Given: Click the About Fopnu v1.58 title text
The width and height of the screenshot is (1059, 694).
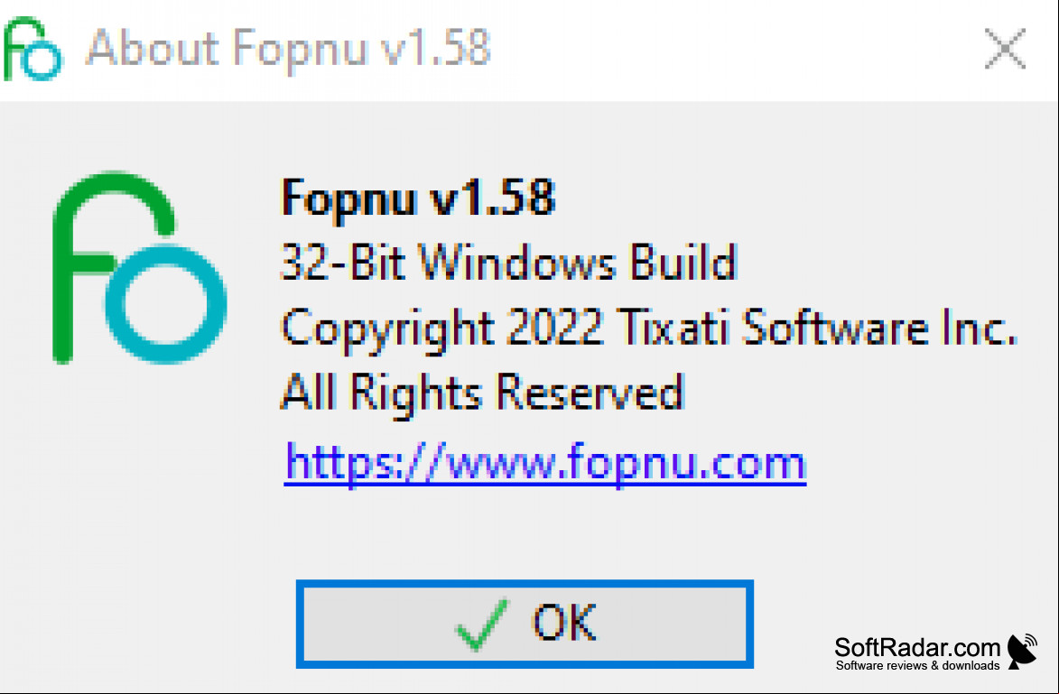Looking at the screenshot, I should pos(288,49).
